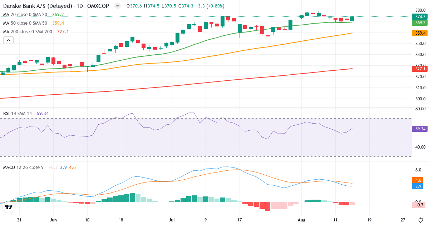Screen dimensions: 429x225
Task: Toggle the cloud icon next to symbol title
Action: (x=117, y=6)
